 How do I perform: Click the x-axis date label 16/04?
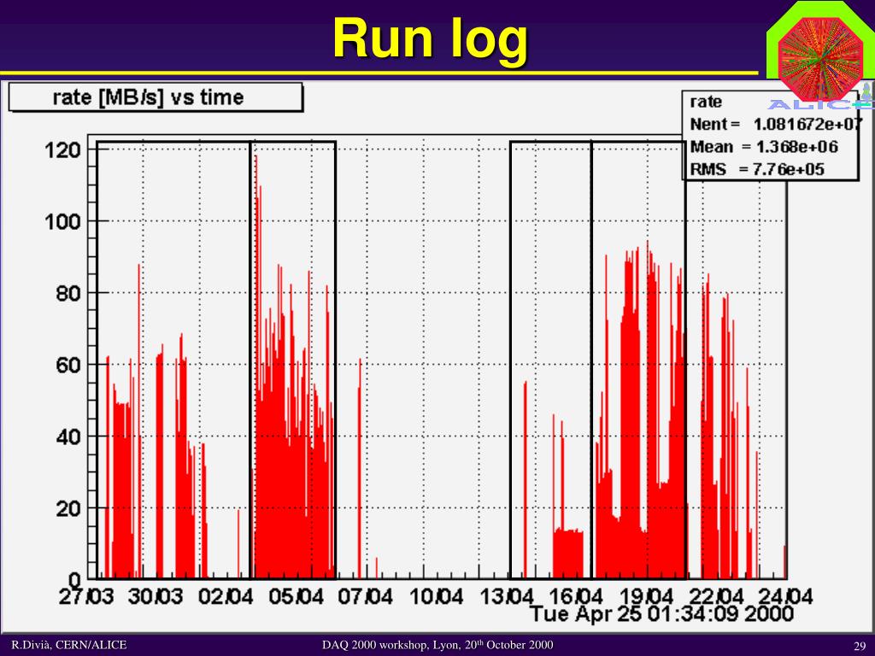(577, 596)
